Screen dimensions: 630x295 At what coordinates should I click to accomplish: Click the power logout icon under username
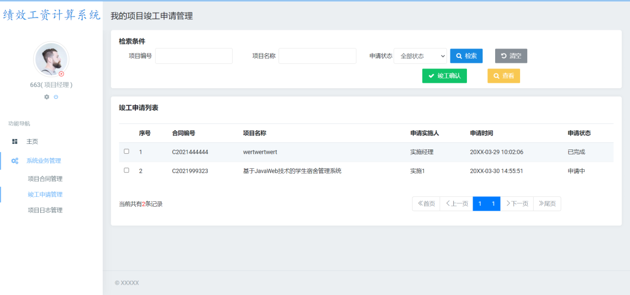click(x=56, y=97)
